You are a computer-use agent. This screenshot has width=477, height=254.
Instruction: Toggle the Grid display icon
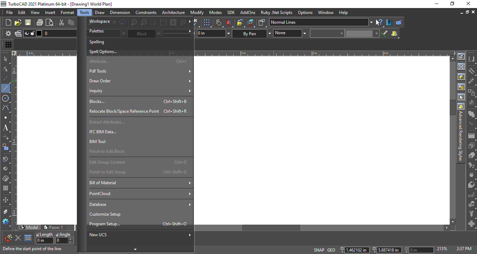coord(8,45)
